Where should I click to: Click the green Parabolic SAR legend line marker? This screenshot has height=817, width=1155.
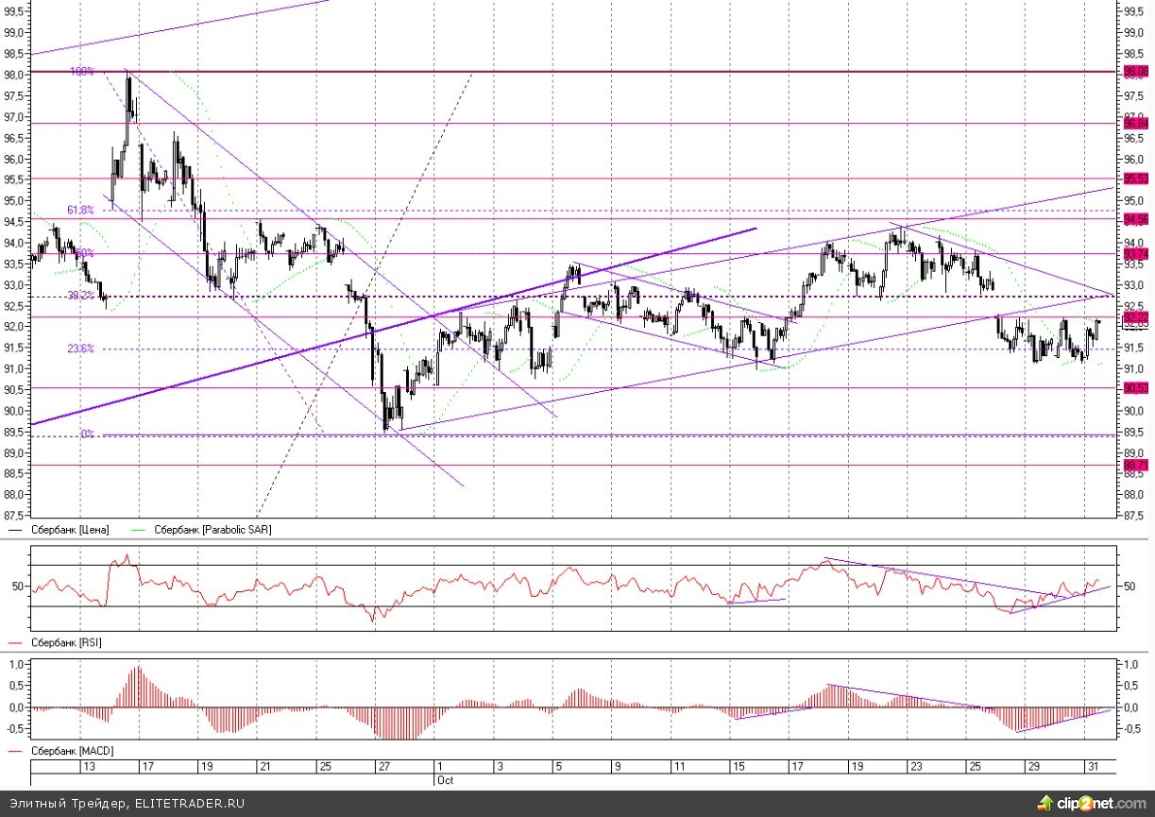click(x=140, y=531)
